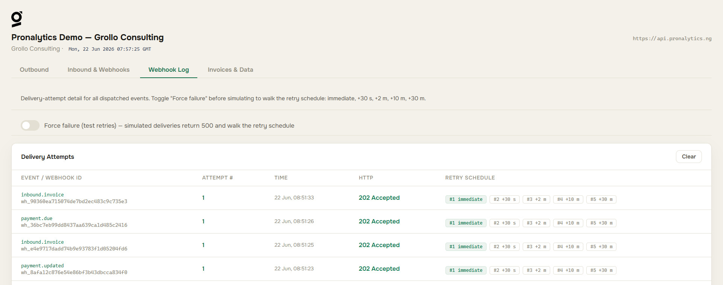Open the api.pronalytics.ng URL link
Image resolution: width=723 pixels, height=285 pixels.
coord(672,38)
